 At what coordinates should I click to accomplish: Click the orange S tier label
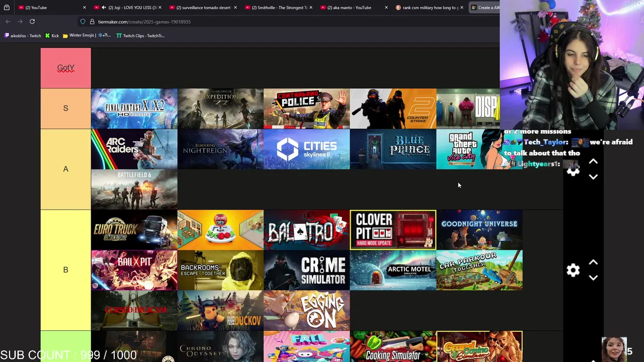[66, 109]
